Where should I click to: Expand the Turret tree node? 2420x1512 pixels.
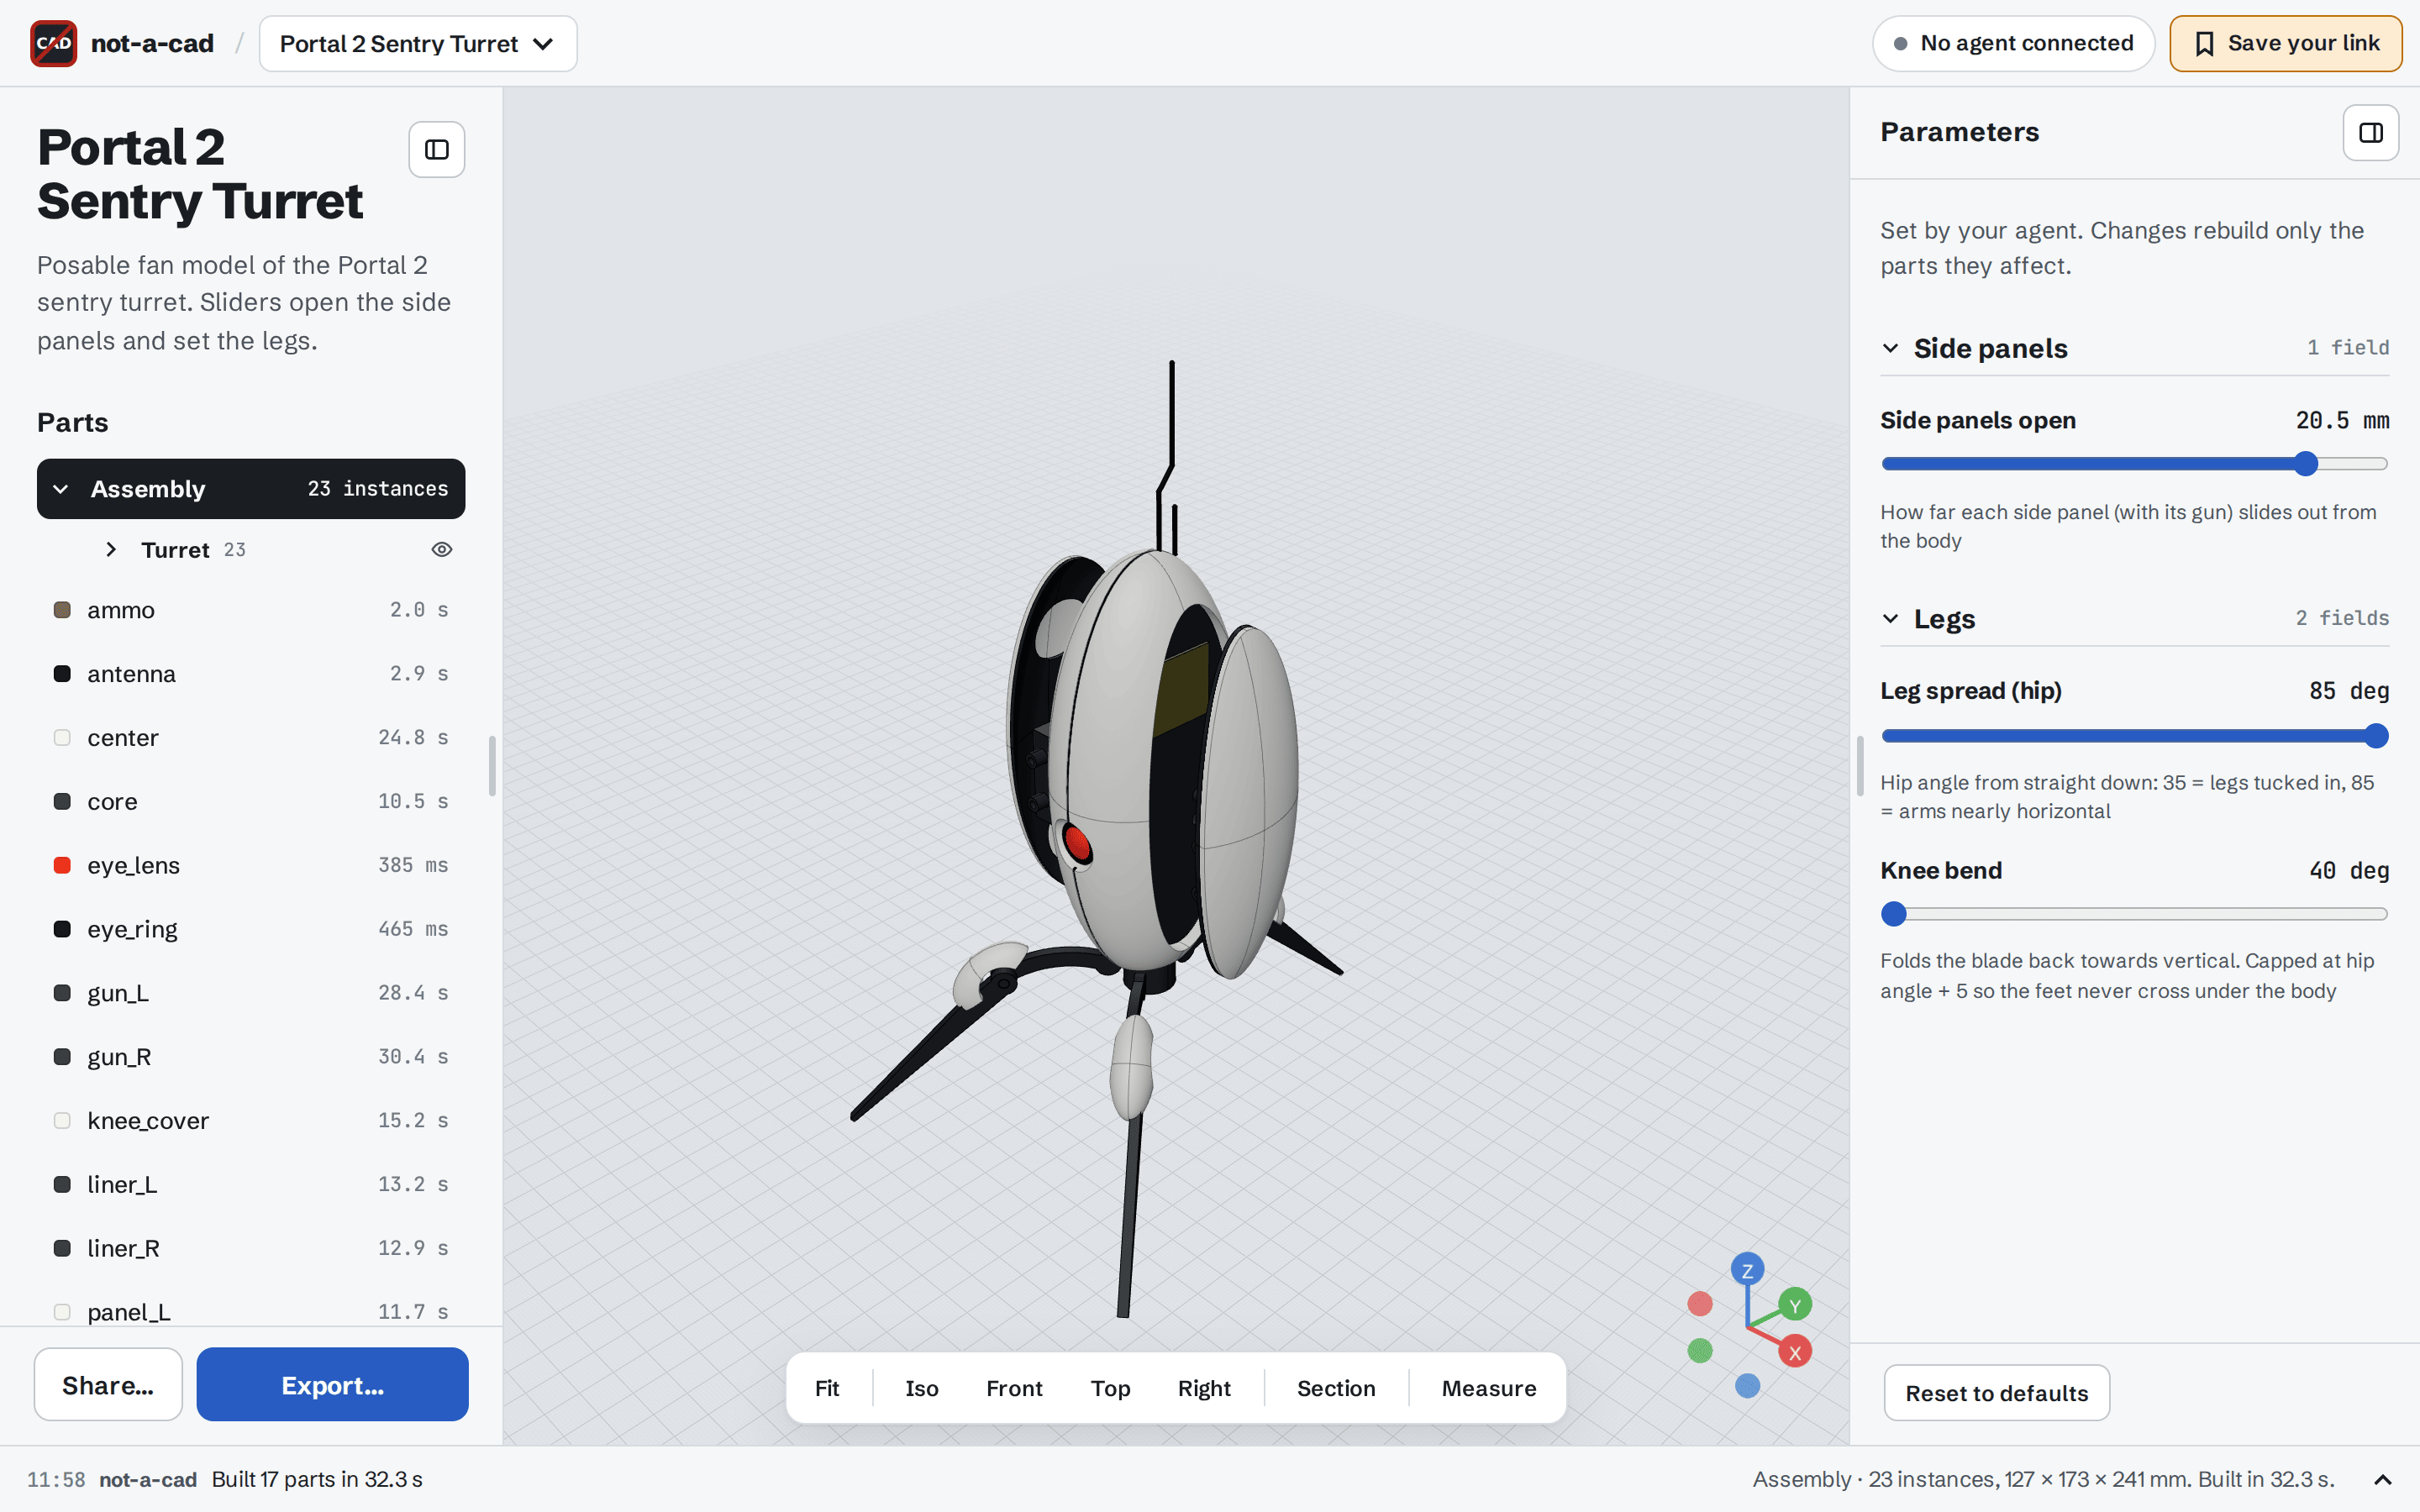click(111, 550)
